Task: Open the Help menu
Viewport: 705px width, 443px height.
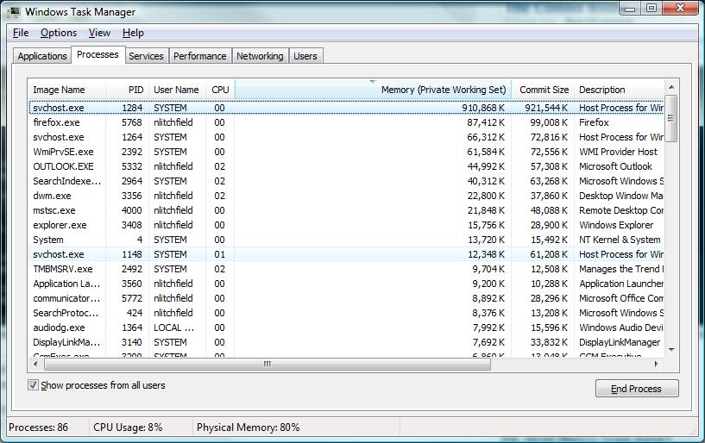Action: point(133,33)
